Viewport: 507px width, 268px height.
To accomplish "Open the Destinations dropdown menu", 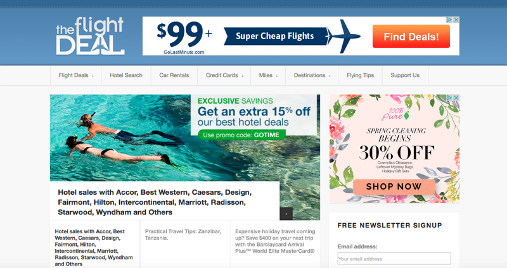I will pos(312,75).
